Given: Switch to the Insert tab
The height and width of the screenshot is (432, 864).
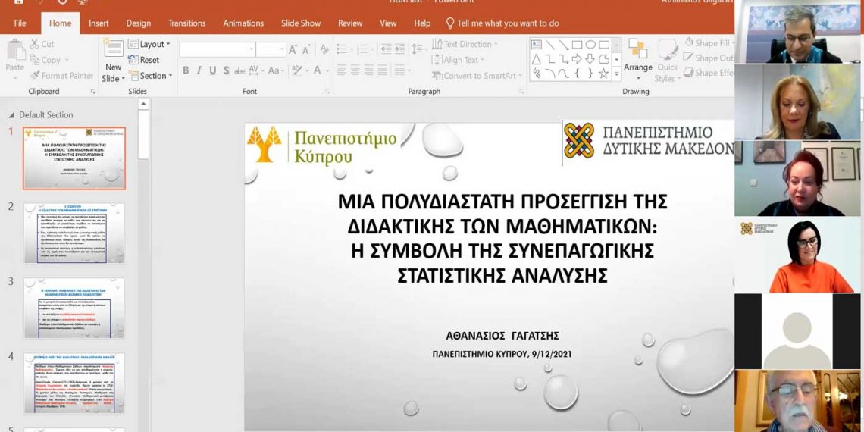Looking at the screenshot, I should [99, 23].
